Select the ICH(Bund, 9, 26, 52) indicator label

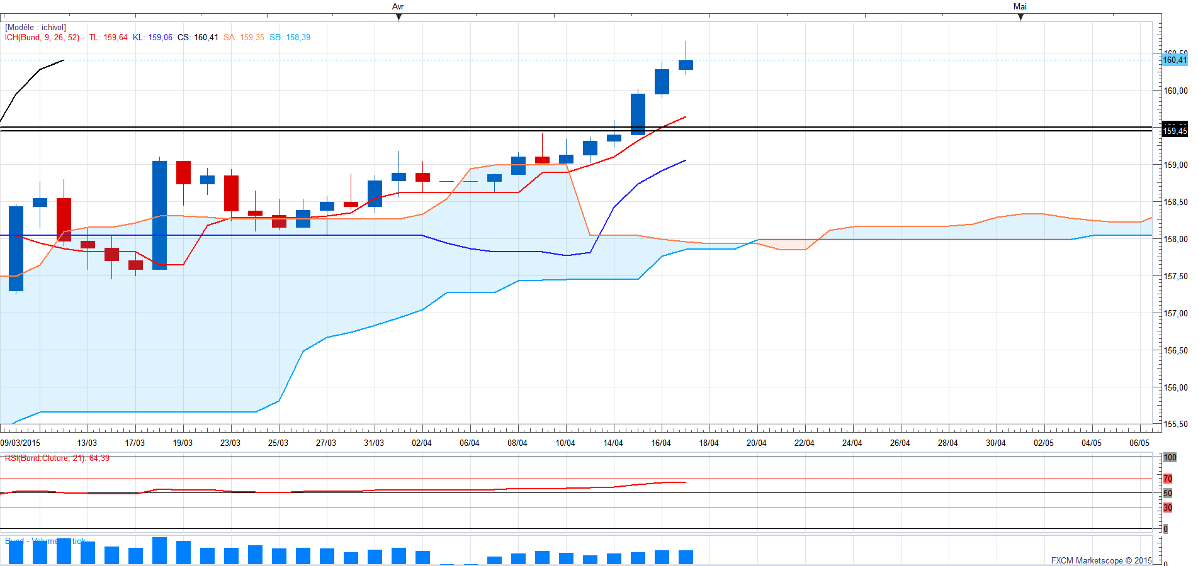click(43, 38)
